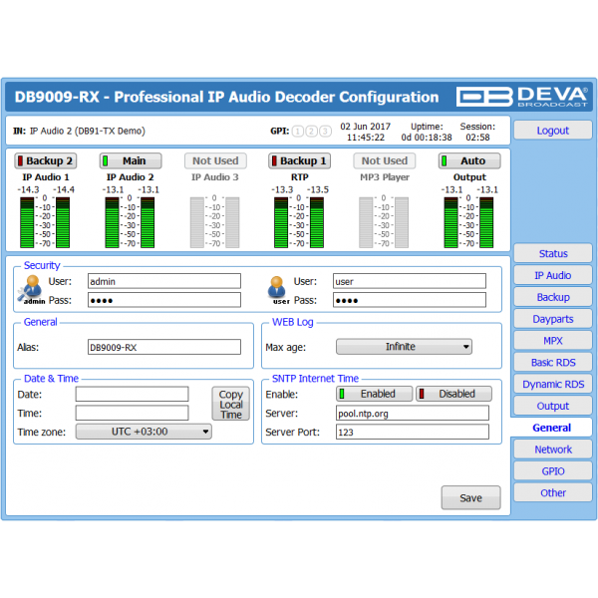Click the Server Port field

[x=413, y=432]
